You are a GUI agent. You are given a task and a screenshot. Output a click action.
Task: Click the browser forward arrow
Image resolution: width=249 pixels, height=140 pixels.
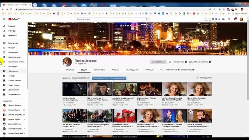(x=7, y=9)
